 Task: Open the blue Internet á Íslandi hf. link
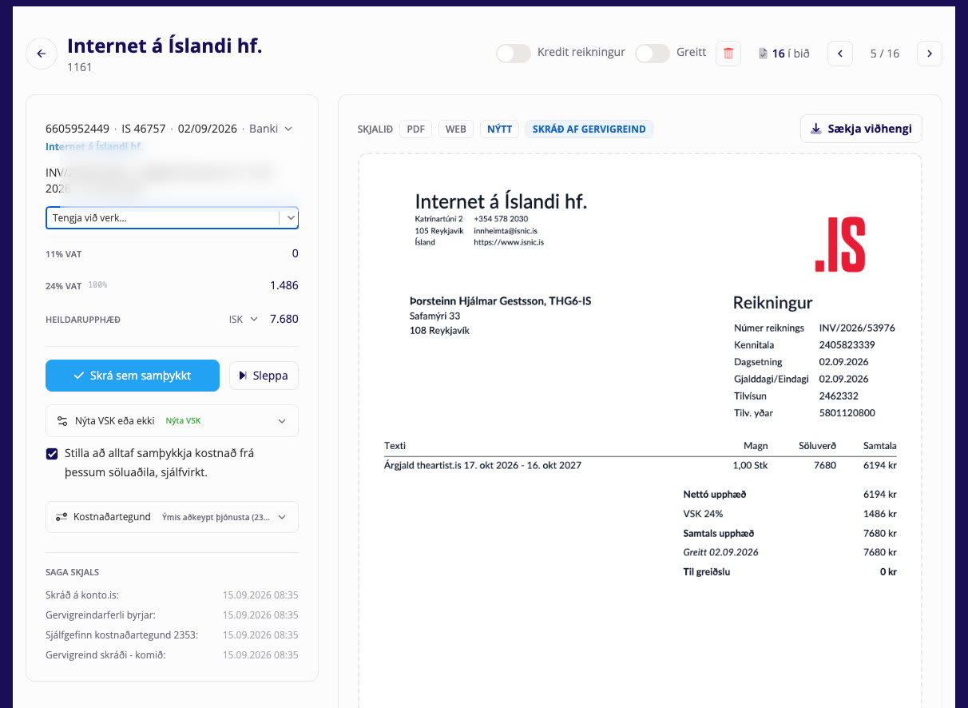[x=94, y=147]
